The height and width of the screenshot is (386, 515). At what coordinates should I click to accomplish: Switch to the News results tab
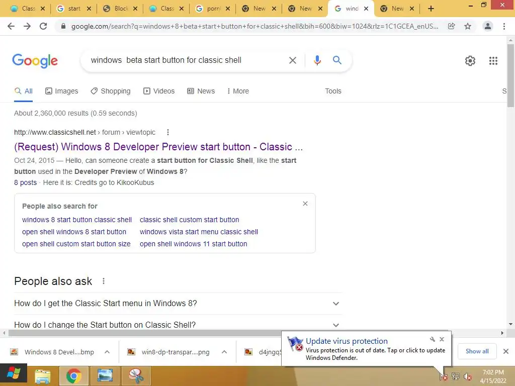(x=201, y=91)
